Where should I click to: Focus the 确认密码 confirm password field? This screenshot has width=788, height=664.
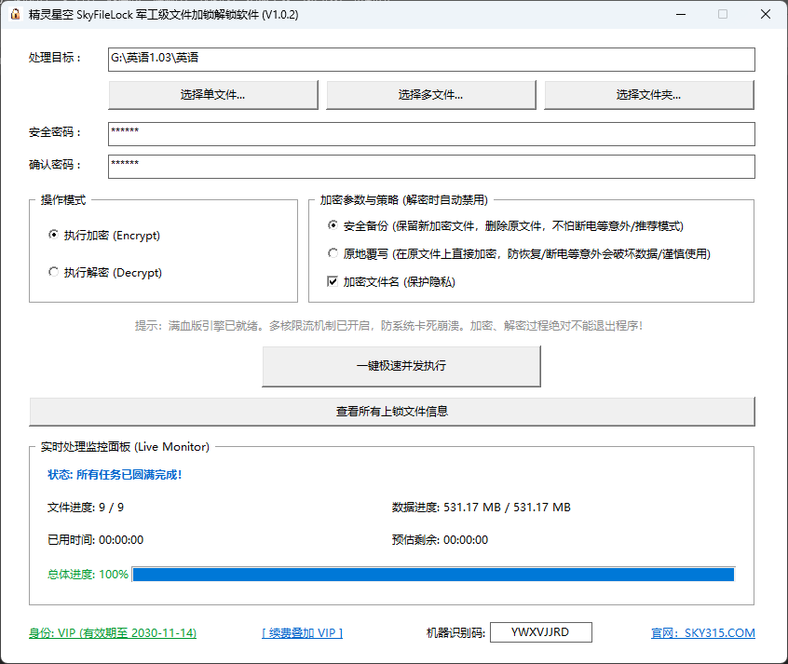[431, 167]
